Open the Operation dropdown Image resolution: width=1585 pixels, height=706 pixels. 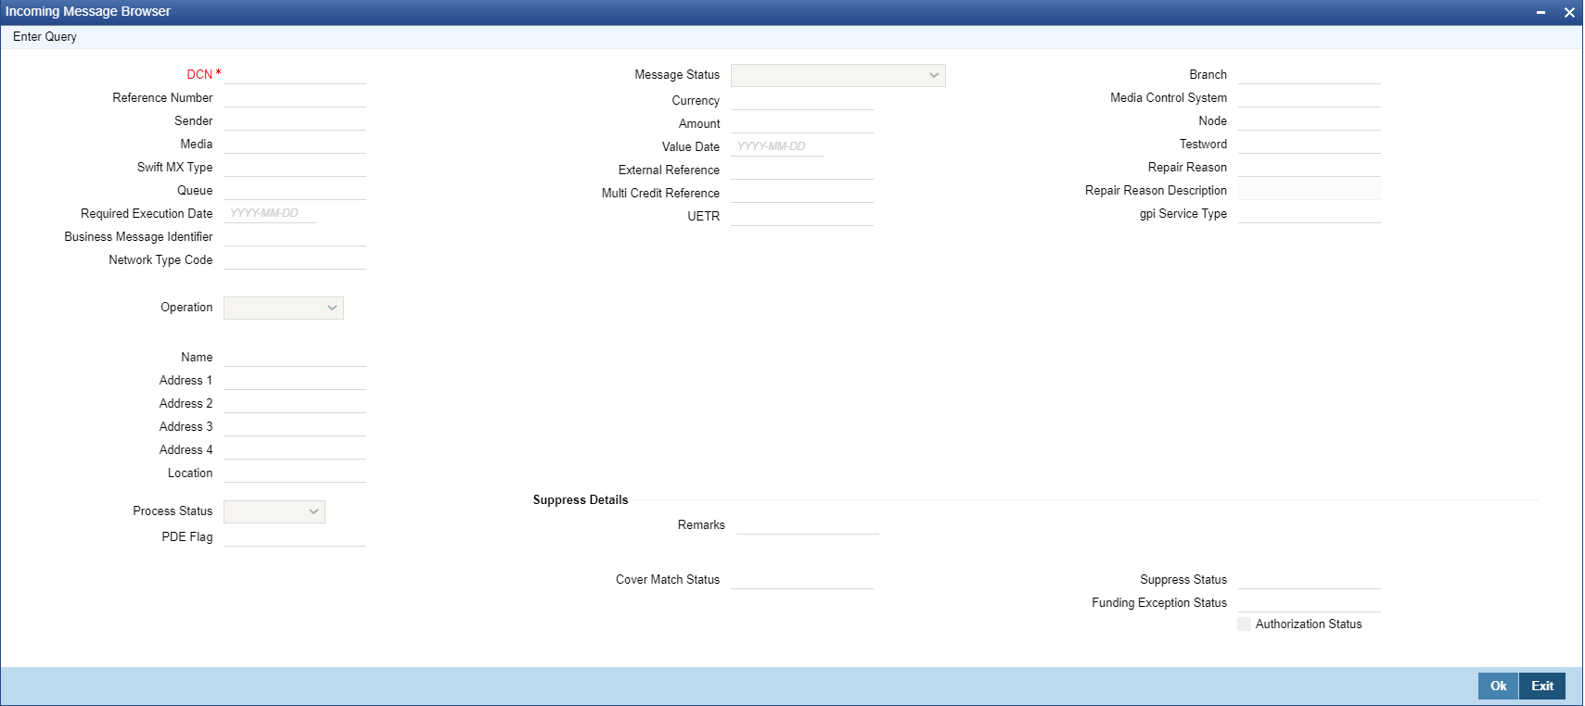pos(284,308)
